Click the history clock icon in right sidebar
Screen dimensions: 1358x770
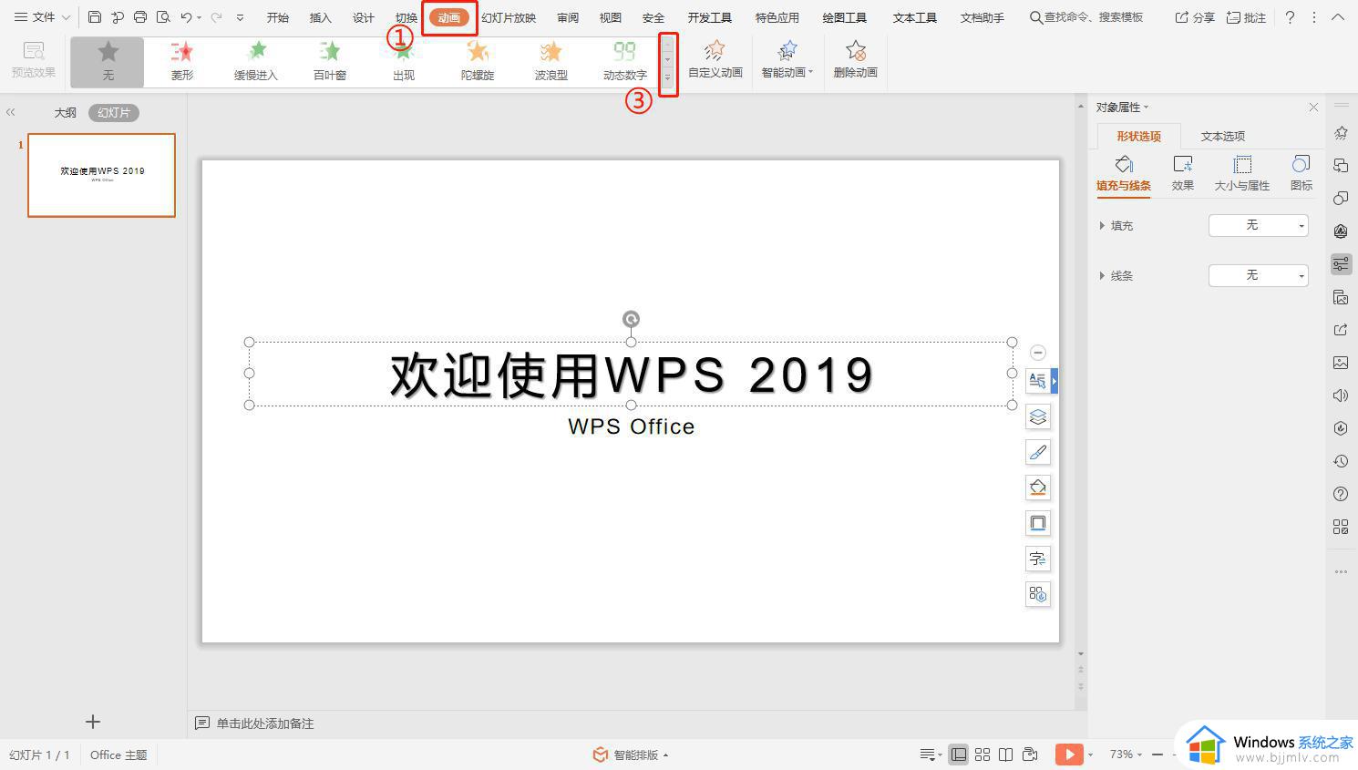click(1341, 461)
